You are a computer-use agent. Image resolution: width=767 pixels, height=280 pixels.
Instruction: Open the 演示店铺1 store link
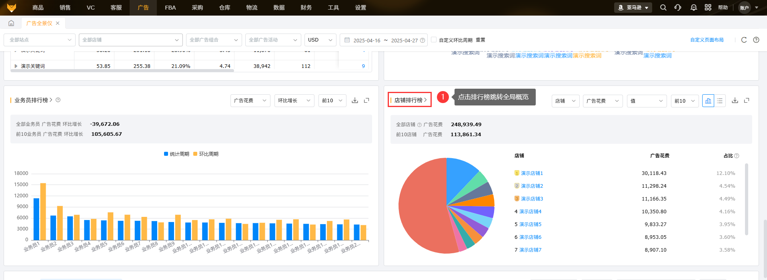[532, 173]
